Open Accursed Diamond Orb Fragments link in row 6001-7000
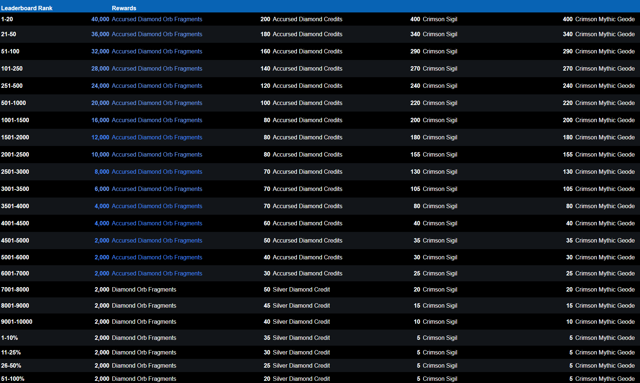The image size is (640, 383). pos(157,274)
